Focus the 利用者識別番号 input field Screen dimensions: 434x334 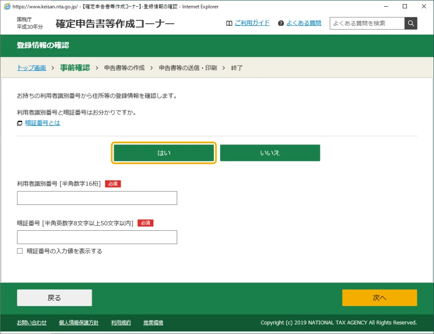pyautogui.click(x=97, y=198)
